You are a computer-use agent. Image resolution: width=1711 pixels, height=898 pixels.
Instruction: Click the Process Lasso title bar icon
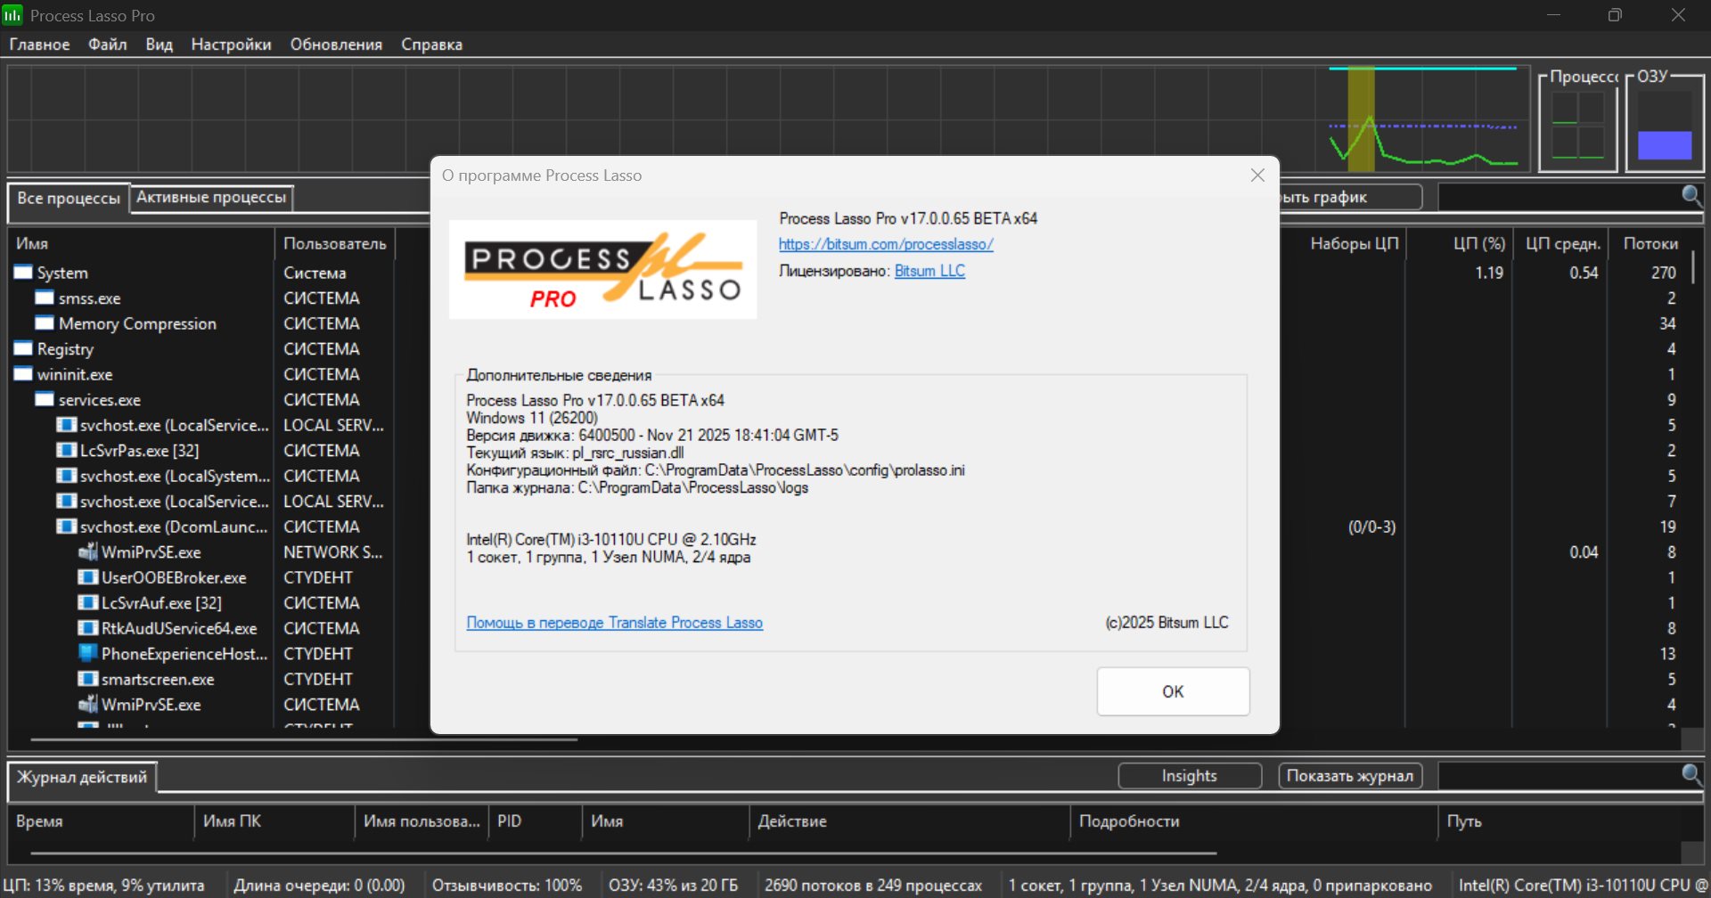pos(12,15)
